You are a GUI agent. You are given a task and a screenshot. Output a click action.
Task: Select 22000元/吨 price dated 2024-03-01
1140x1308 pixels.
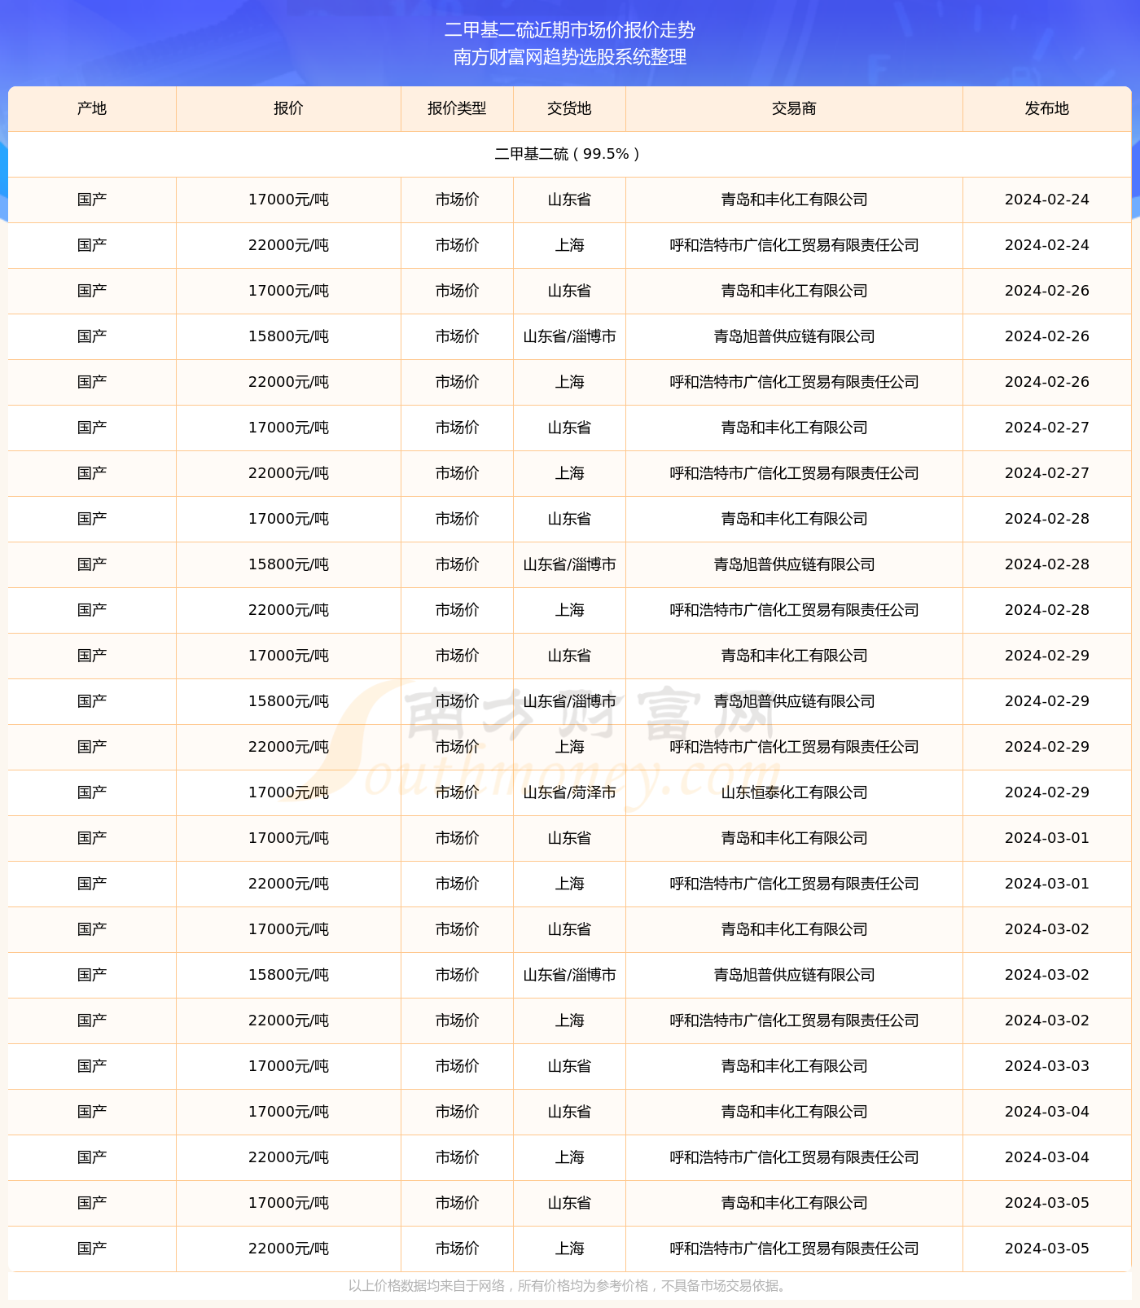point(288,884)
